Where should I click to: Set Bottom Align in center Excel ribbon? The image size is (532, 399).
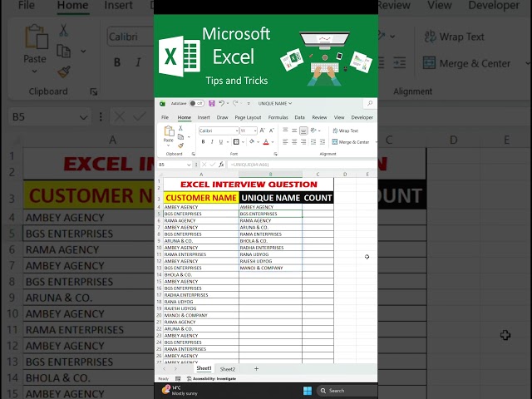(303, 131)
